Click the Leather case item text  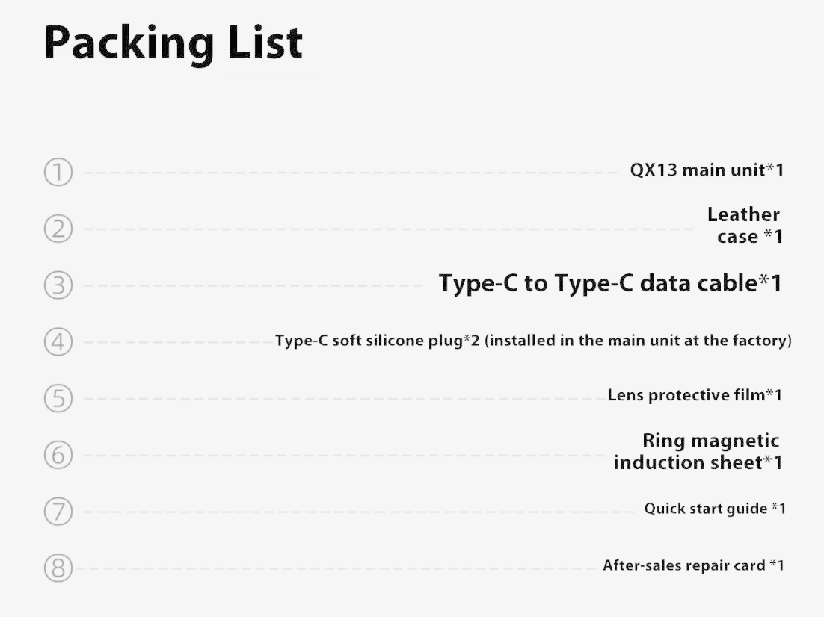click(x=744, y=226)
